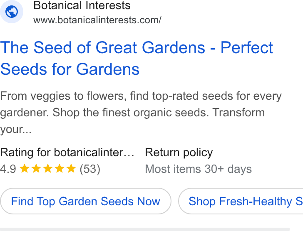This screenshot has width=303, height=231.
Task: Click the From veggies to flowers description snippet
Action: coord(141,113)
